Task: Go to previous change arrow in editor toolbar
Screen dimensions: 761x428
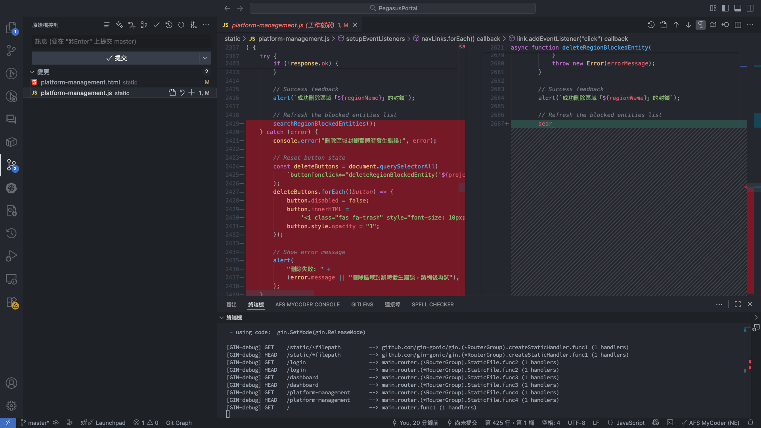Action: [x=676, y=25]
